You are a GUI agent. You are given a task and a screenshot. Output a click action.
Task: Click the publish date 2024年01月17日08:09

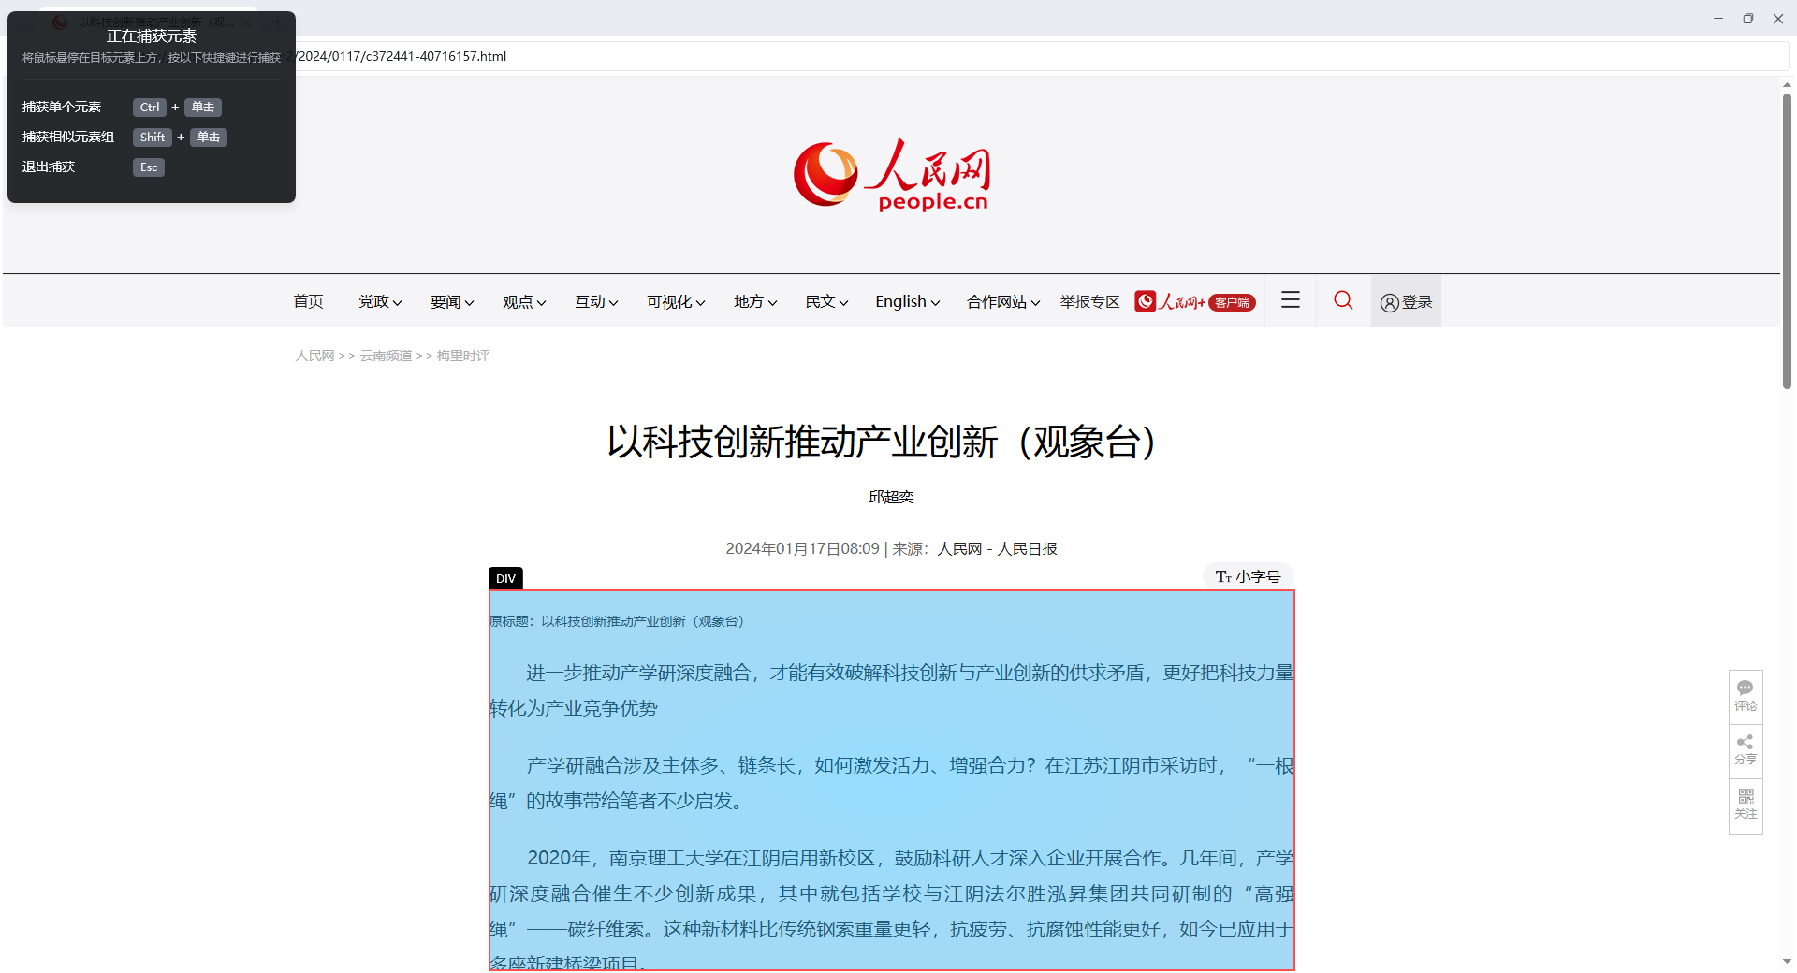802,548
